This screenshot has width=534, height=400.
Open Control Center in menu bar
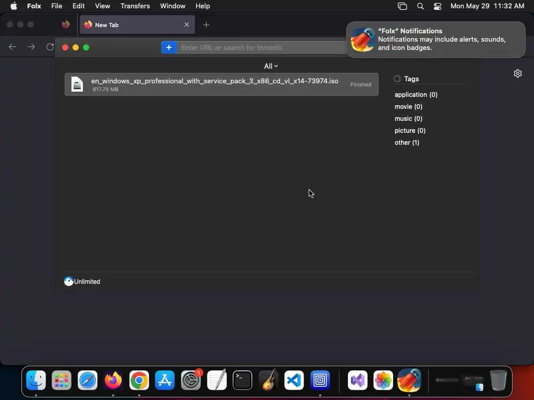438,6
